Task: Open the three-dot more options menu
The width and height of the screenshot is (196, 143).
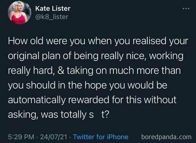Action: click(x=186, y=9)
